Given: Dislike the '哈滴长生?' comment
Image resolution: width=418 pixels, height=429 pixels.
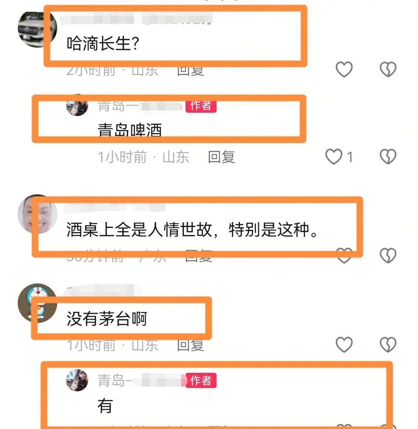Looking at the screenshot, I should pos(388,69).
